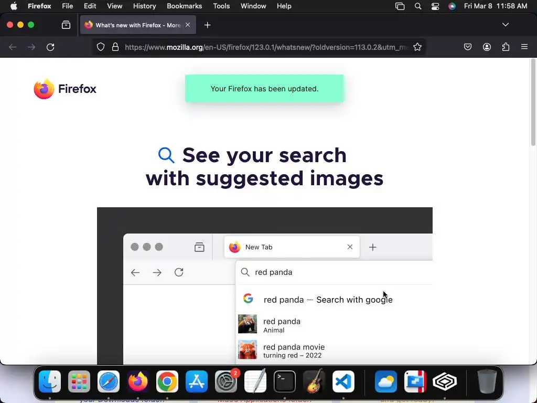Open Finder from the Dock
Image resolution: width=537 pixels, height=403 pixels.
coord(50,381)
